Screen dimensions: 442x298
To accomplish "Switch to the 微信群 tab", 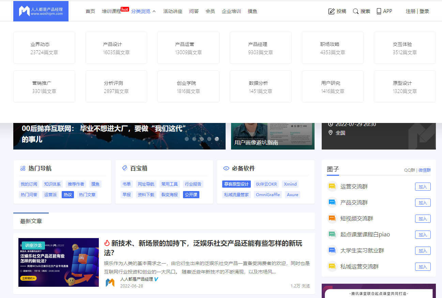I will point(424,170).
